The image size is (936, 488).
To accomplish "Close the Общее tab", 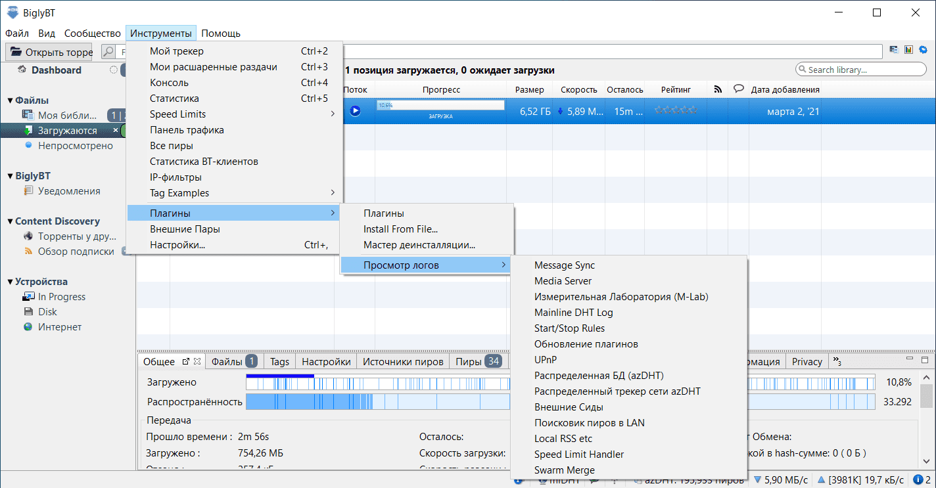I will coord(197,361).
